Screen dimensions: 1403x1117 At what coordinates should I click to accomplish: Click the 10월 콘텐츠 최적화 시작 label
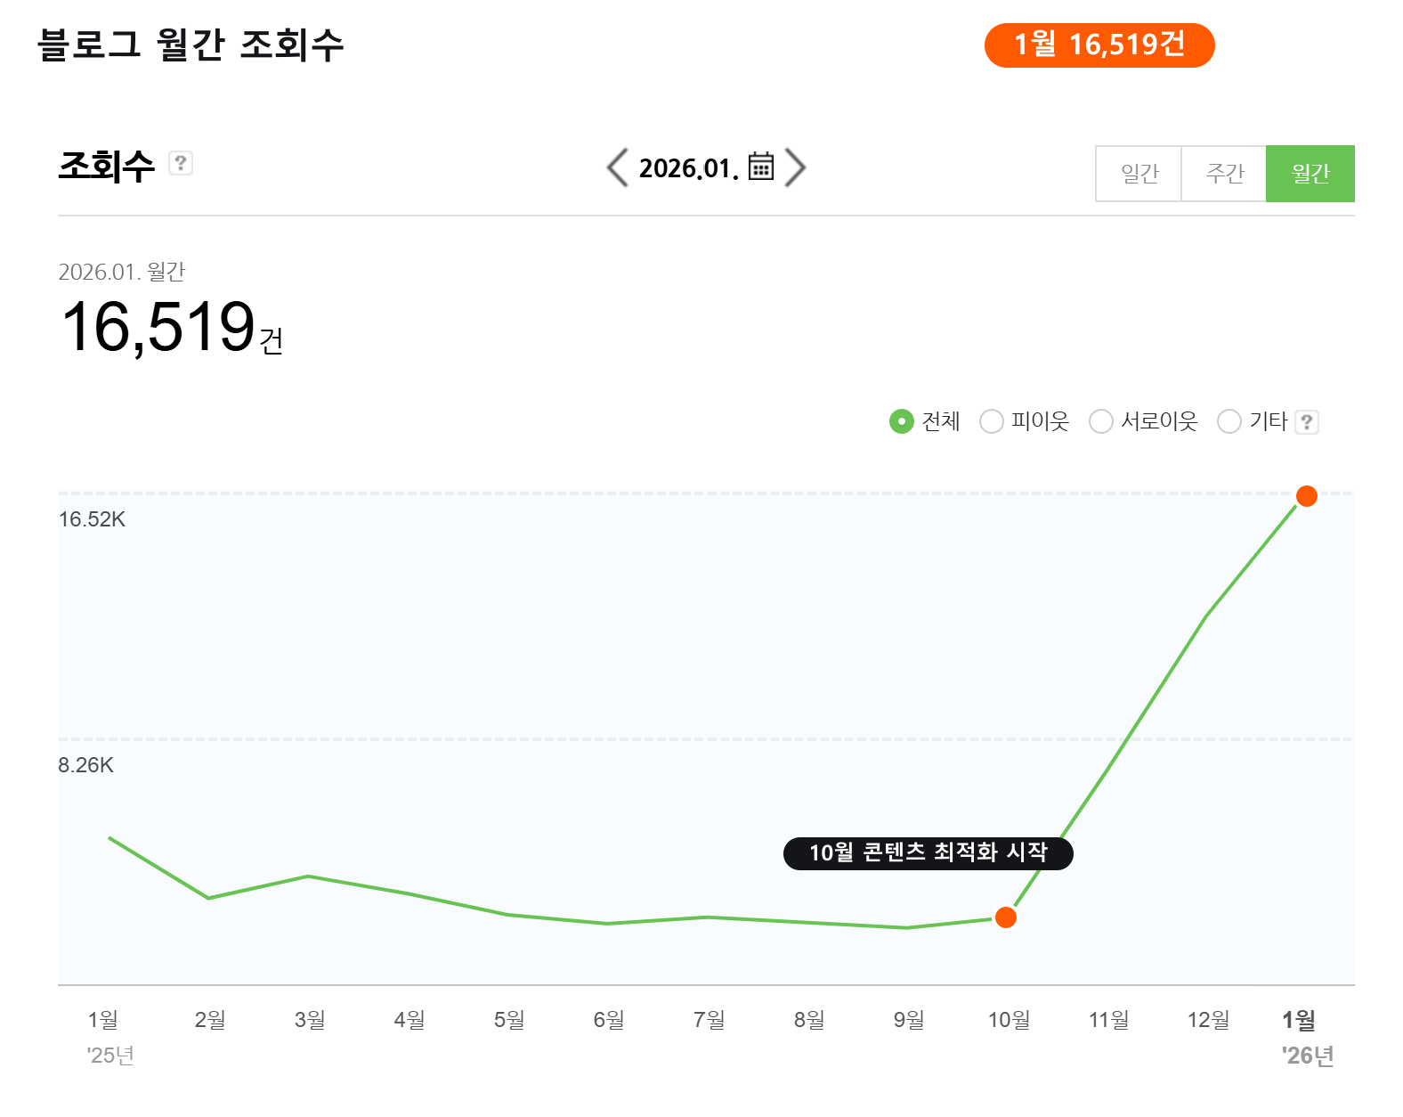(929, 853)
